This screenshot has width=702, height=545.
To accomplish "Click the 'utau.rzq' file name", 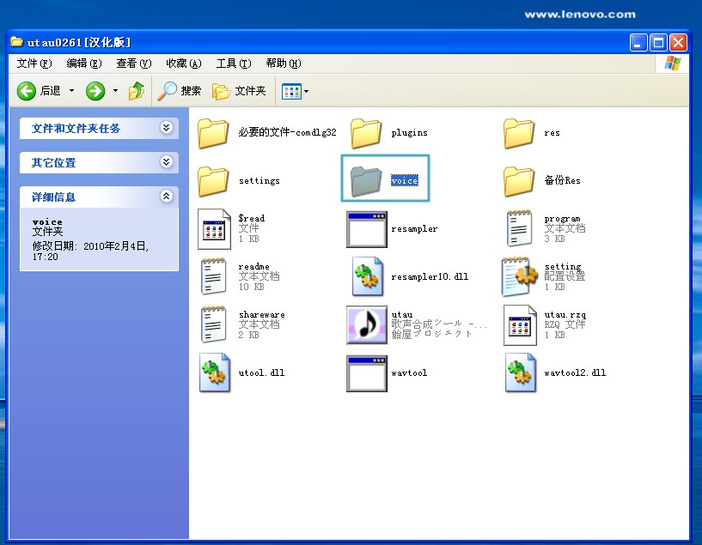I will [565, 315].
